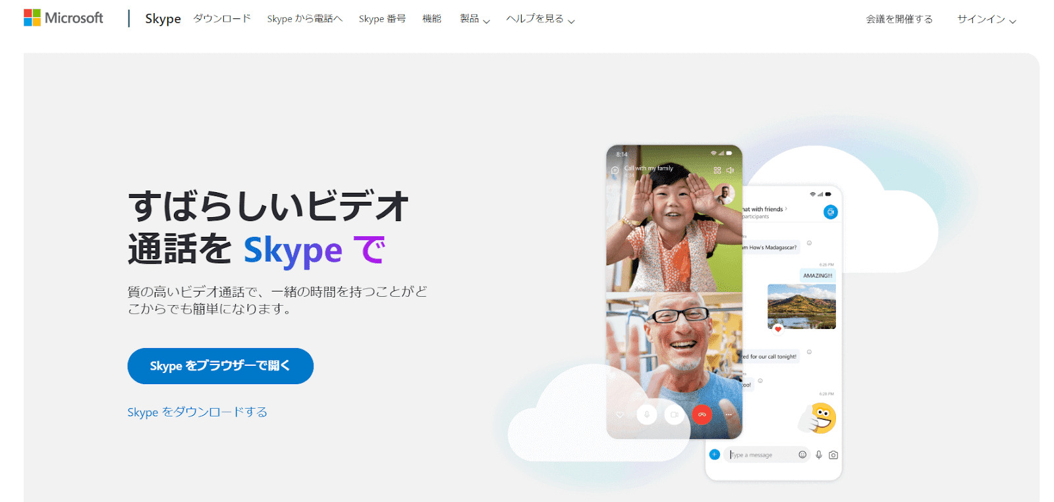Click AMAZING!!! chat bubble
The width and height of the screenshot is (1054, 502).
[x=818, y=276]
